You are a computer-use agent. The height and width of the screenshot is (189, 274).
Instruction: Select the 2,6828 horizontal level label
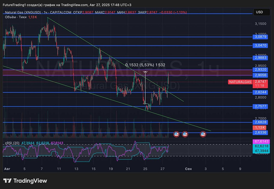click(260, 122)
